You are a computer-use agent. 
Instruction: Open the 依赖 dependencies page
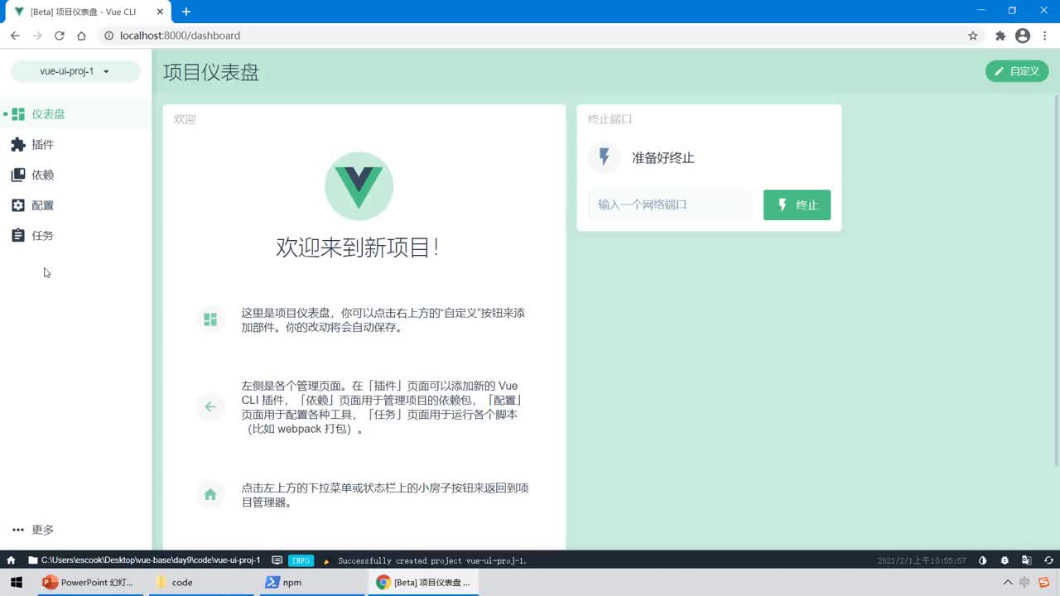click(x=75, y=175)
